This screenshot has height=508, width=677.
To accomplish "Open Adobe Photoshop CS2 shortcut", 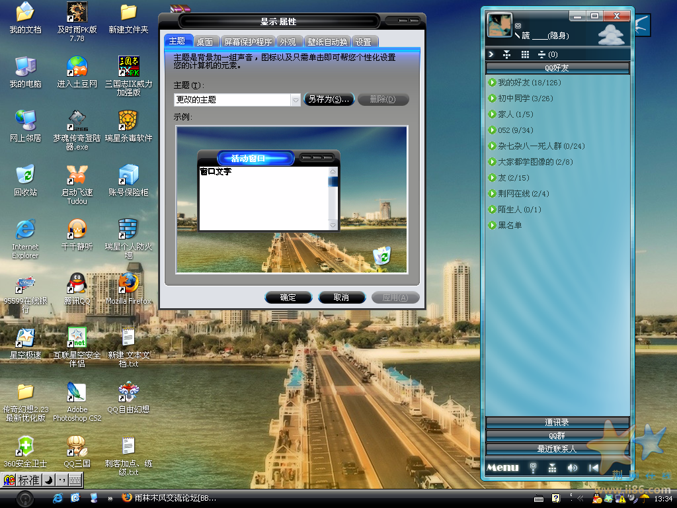I will click(77, 393).
